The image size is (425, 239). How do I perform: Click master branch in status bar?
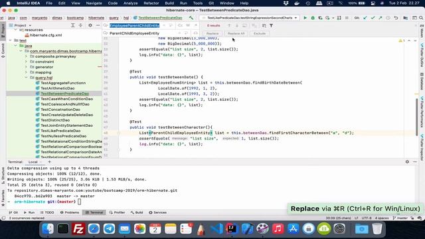[400, 218]
